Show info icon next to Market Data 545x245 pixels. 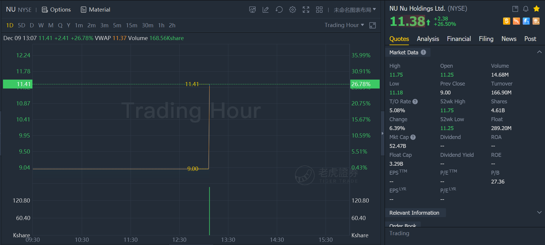click(423, 52)
